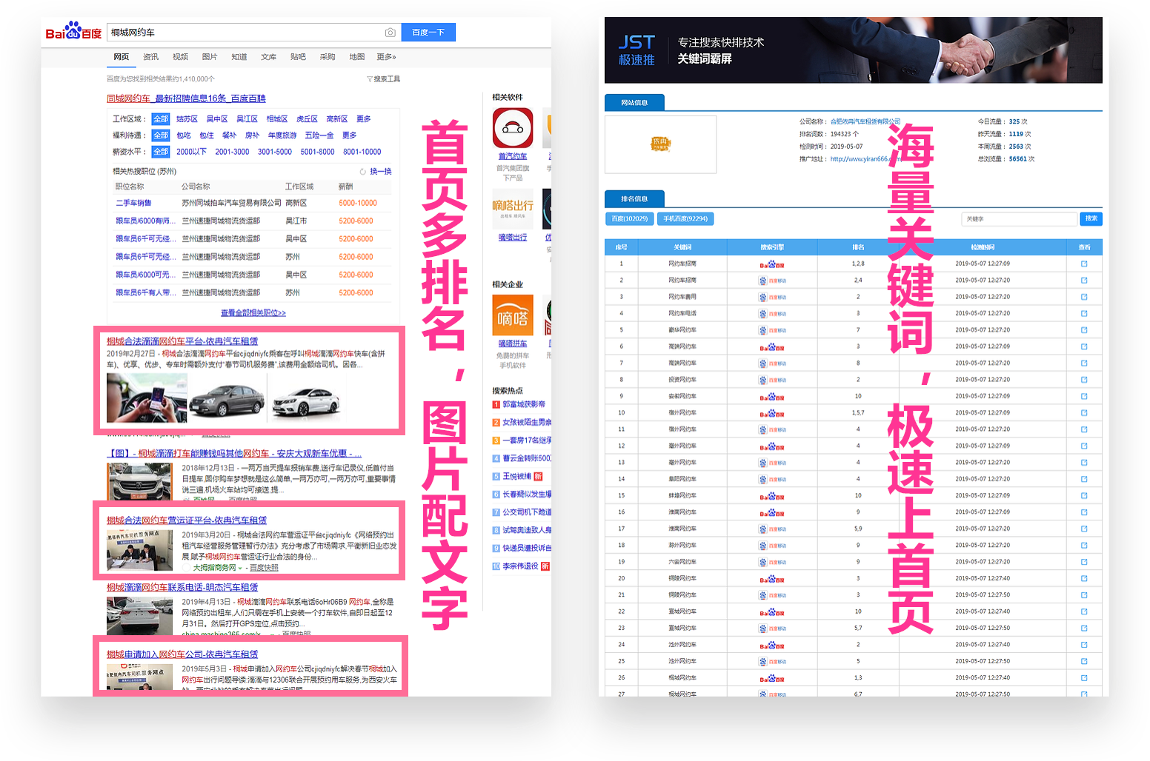Open view icon for row 1 网约车招商
This screenshot has width=1150, height=761.
click(1084, 264)
